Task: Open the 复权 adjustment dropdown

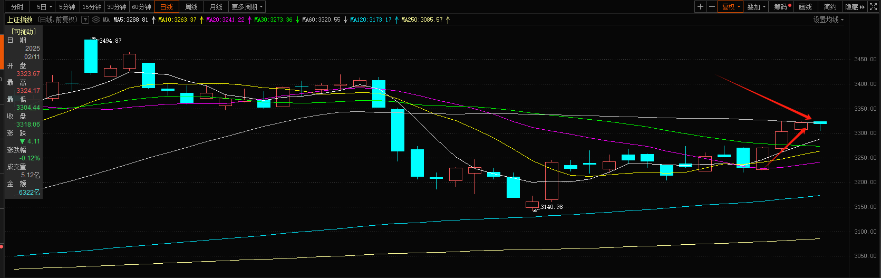Action: click(x=731, y=7)
